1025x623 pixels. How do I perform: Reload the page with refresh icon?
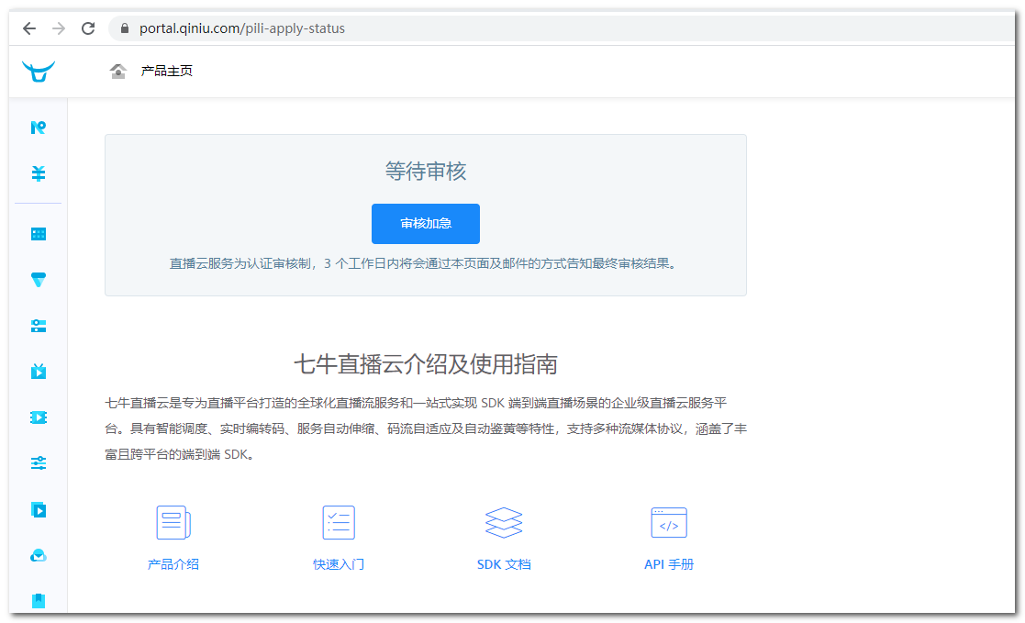pos(88,28)
